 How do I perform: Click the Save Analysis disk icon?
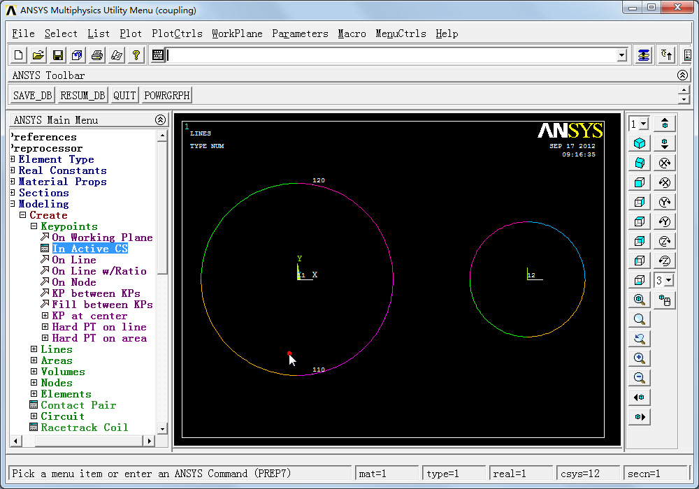(x=58, y=55)
